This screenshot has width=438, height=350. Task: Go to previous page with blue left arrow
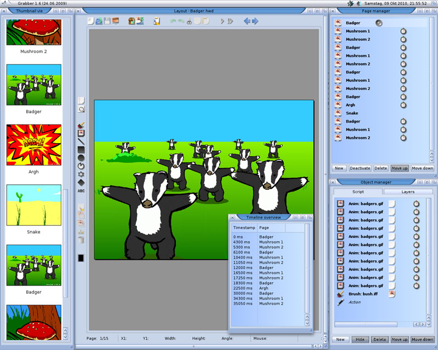coord(247,21)
